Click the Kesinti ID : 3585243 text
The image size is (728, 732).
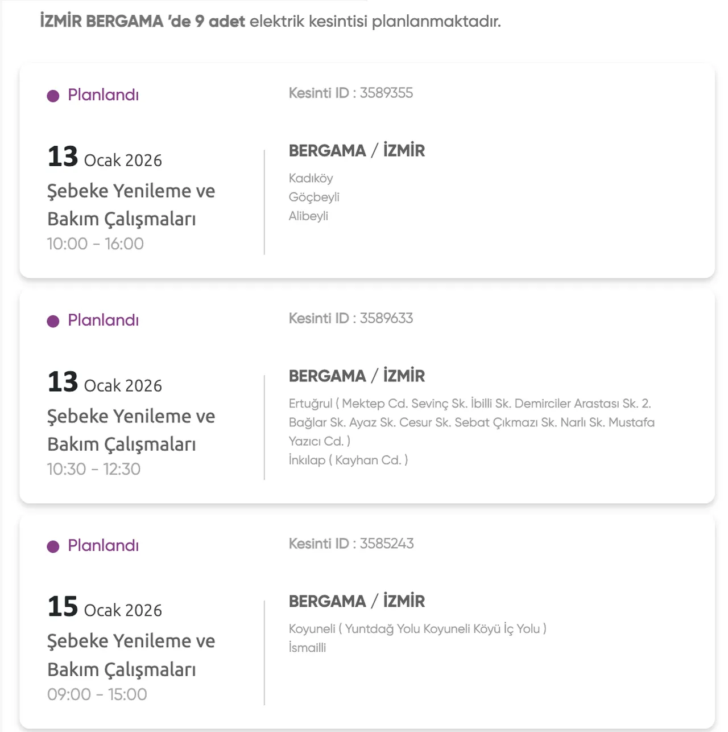pos(351,544)
